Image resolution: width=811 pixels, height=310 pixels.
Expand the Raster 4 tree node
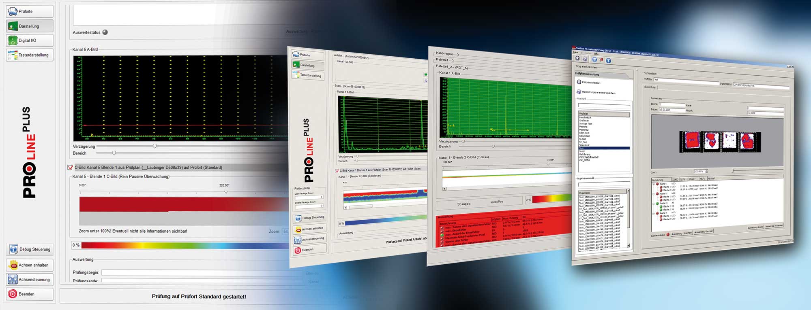point(654,214)
